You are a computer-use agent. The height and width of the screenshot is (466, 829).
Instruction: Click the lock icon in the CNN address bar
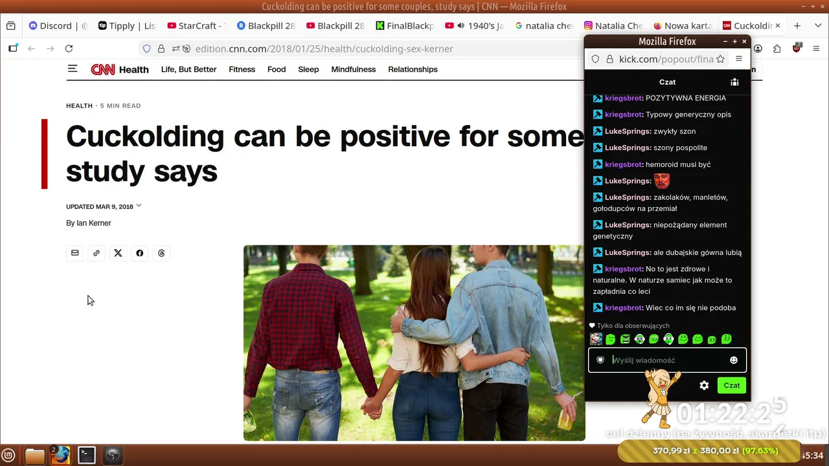161,49
